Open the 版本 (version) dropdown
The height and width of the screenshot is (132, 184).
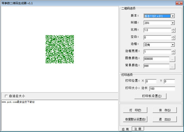coord(173,16)
